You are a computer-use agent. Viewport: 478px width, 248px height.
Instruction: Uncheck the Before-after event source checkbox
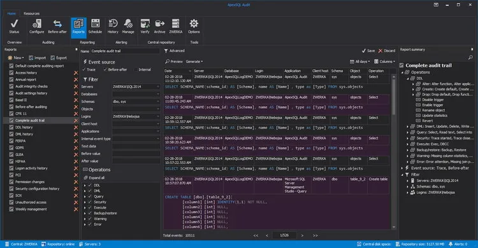[x=105, y=70]
